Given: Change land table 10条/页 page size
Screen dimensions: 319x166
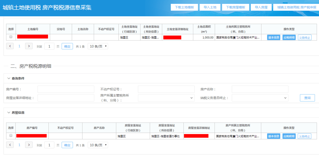Looking at the screenshot, I should [98, 46].
